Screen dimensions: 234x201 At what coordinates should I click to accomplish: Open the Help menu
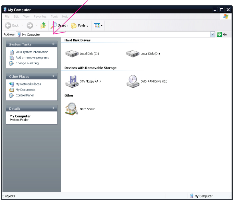tap(65, 17)
